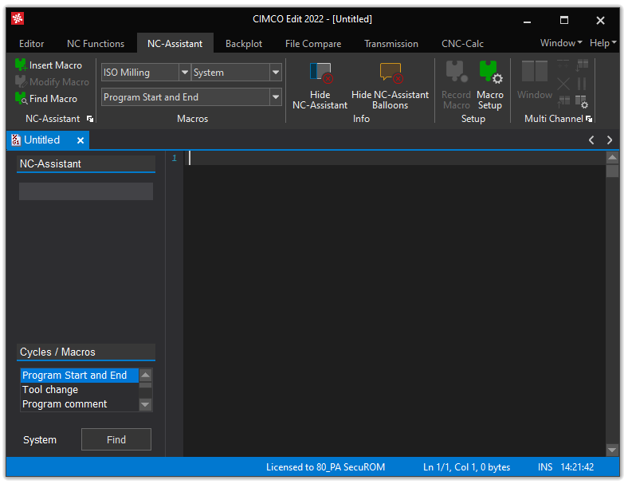
Task: Click Licensed to 80_PA SecuROM status text
Action: click(325, 467)
